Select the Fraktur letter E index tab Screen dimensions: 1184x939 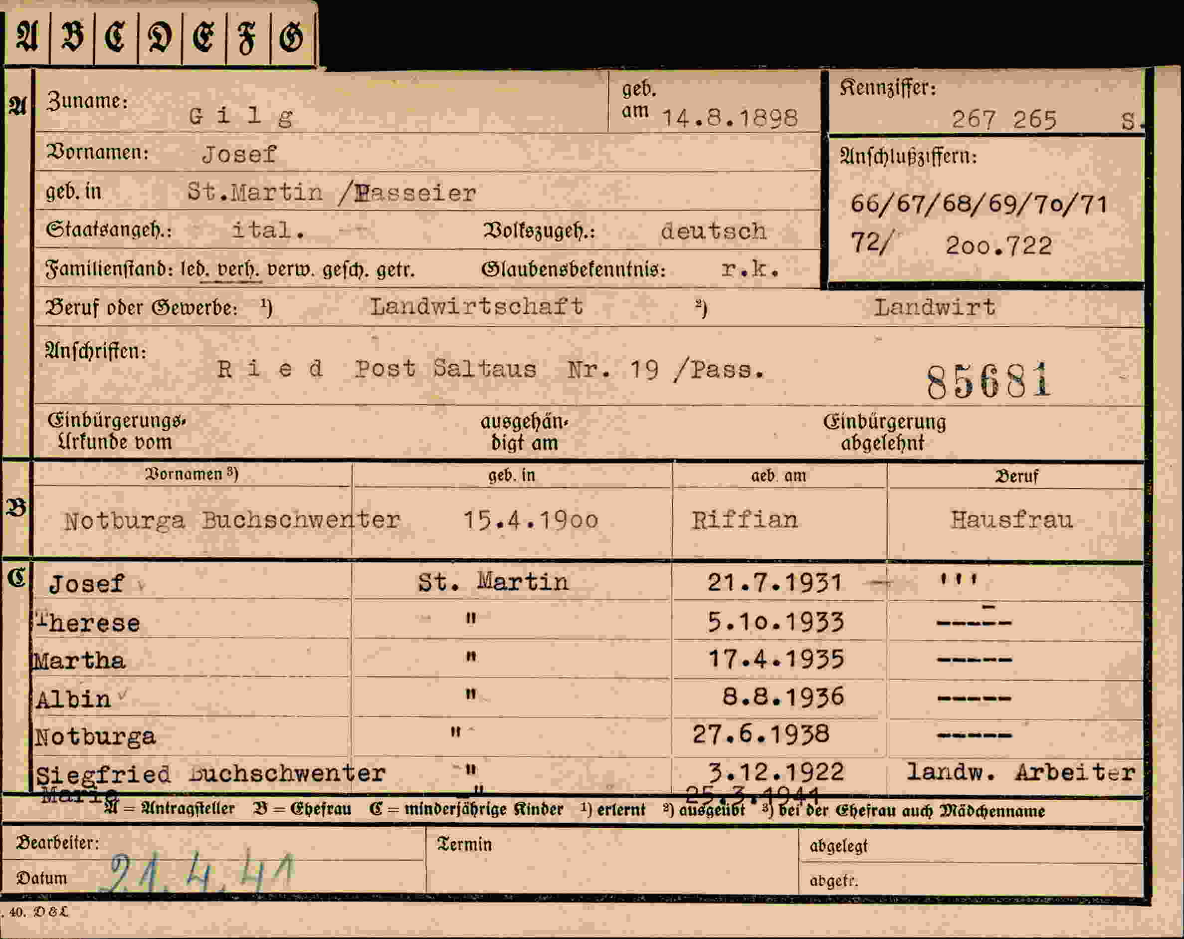pyautogui.click(x=204, y=37)
